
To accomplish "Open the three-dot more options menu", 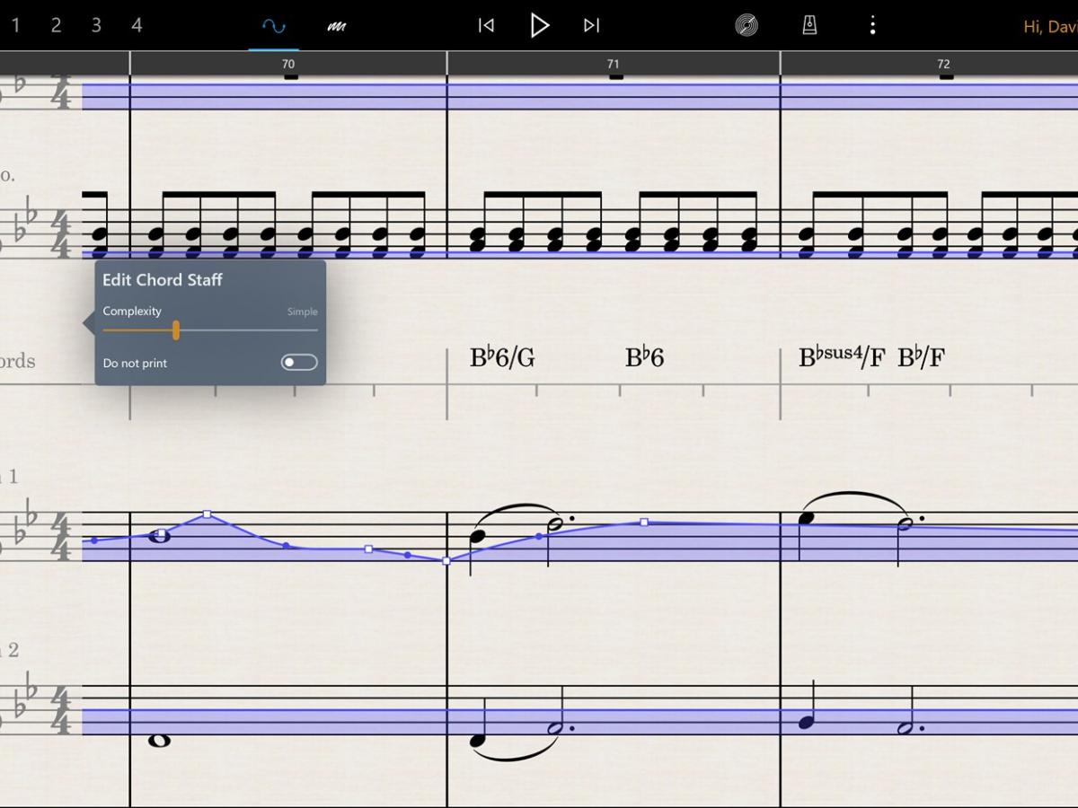I will pyautogui.click(x=872, y=25).
